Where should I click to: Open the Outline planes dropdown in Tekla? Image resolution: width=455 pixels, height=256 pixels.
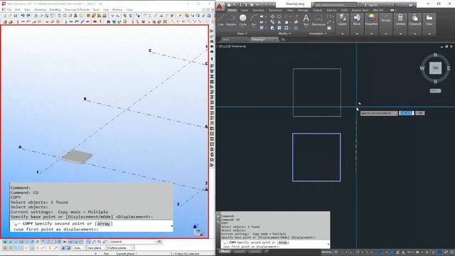point(120,248)
